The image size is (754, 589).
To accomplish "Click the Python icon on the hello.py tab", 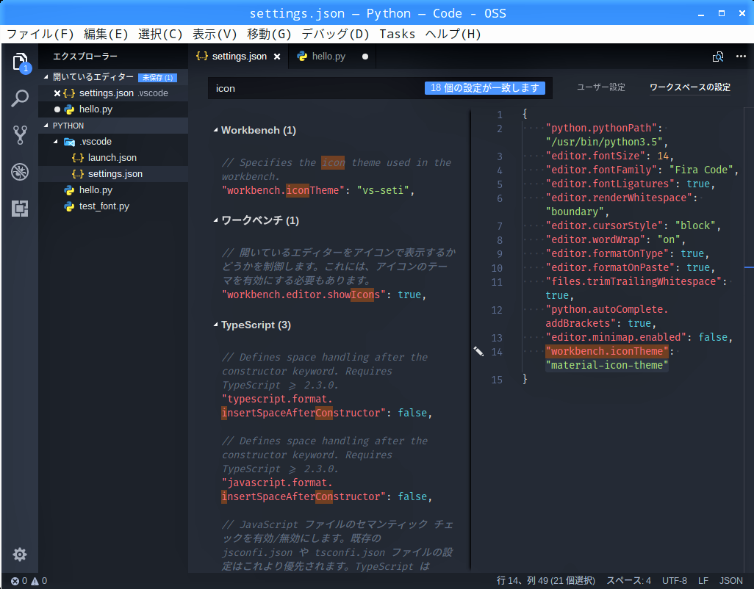I will click(x=302, y=57).
